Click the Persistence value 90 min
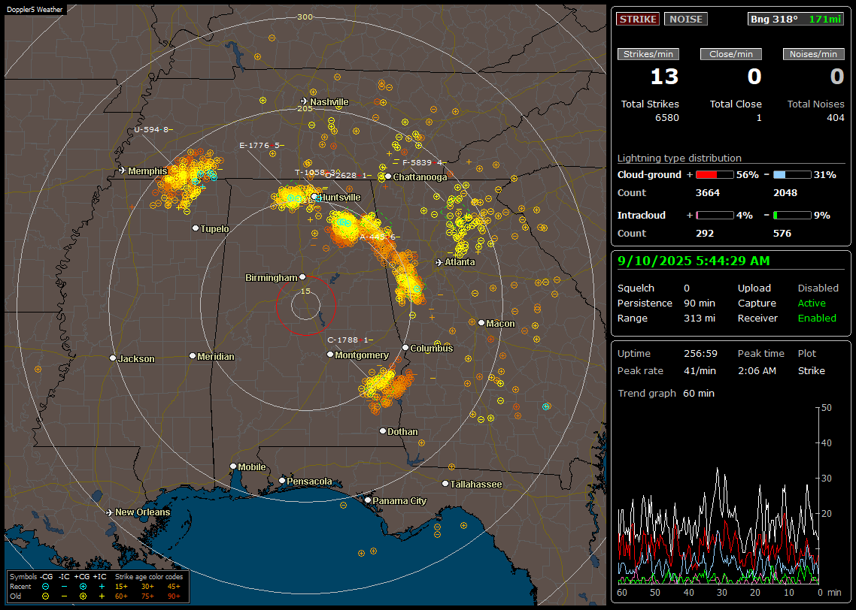The height and width of the screenshot is (610, 856). (700, 303)
